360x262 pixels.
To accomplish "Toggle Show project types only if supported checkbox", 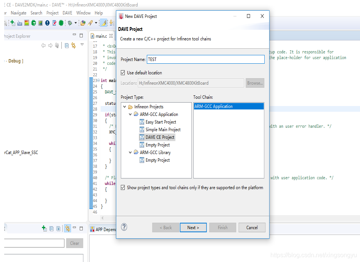I will click(123, 188).
